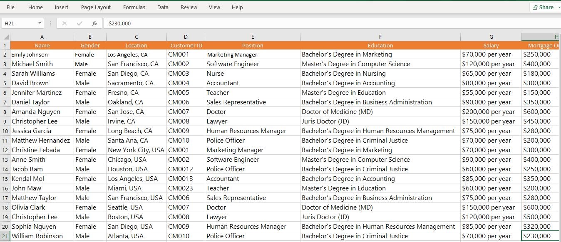Screen dimensions: 561x242
Task: Select the row 10 header
Action: [x=5, y=131]
